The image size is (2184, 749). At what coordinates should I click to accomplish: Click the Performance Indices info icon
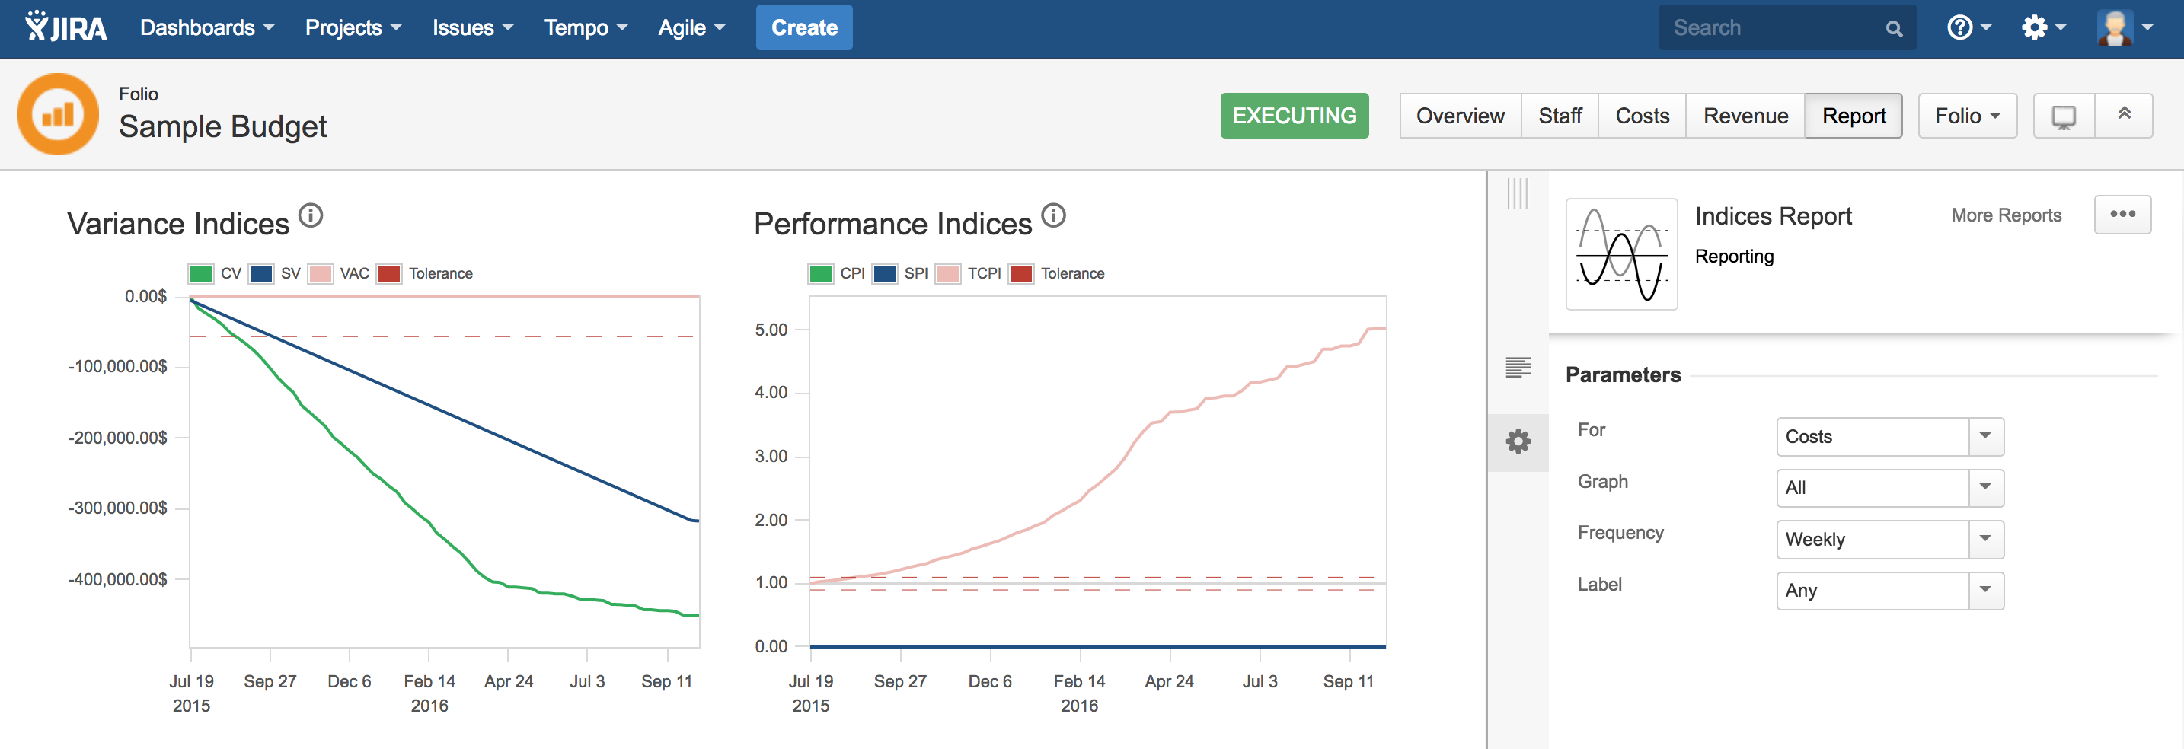(1053, 216)
